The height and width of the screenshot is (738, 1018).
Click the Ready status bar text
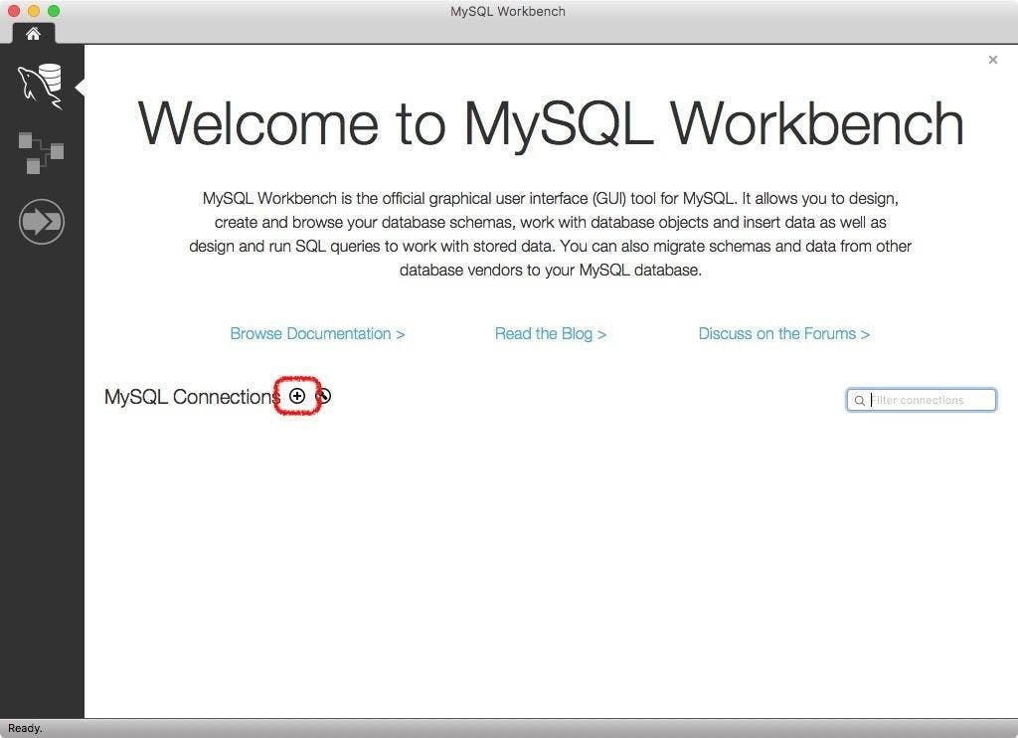pos(25,728)
